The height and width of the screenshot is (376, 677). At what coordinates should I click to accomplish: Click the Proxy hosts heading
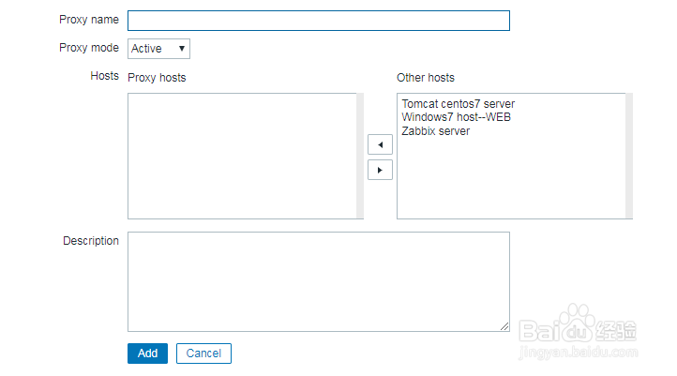pyautogui.click(x=157, y=78)
